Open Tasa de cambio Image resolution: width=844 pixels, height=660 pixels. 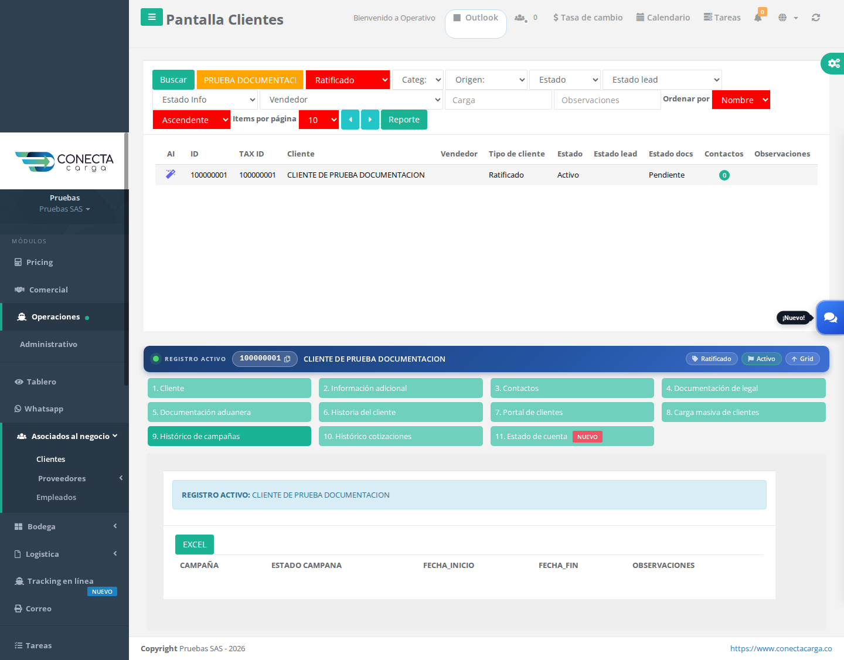(x=588, y=18)
